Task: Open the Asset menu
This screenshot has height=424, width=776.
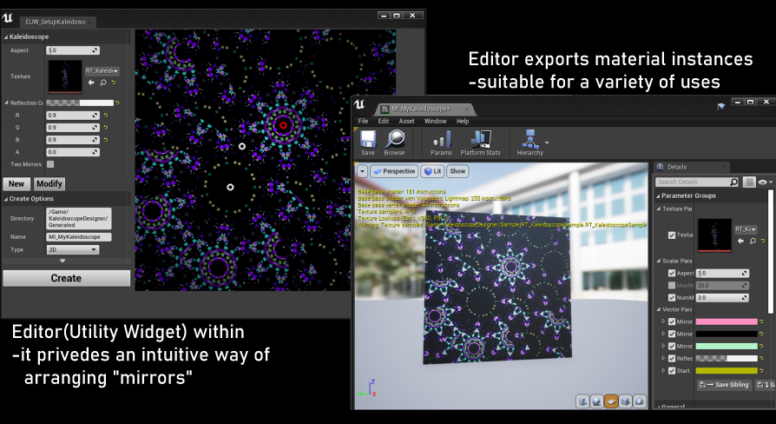Action: click(x=407, y=121)
